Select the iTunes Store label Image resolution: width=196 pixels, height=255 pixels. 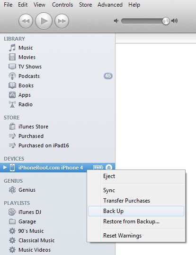click(x=33, y=127)
